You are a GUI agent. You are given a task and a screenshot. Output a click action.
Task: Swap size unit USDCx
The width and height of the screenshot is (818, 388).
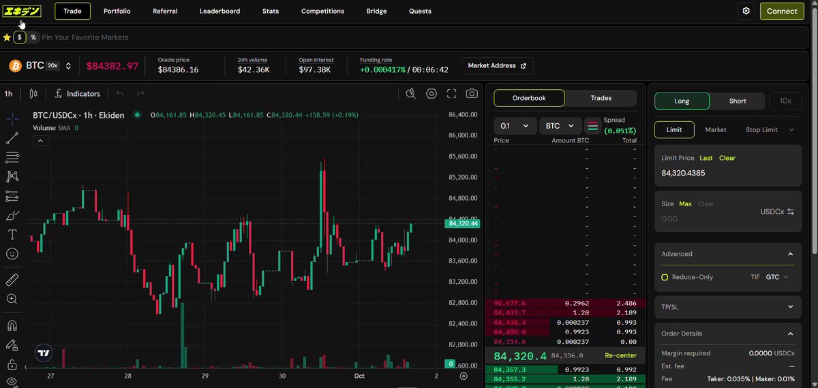click(777, 212)
